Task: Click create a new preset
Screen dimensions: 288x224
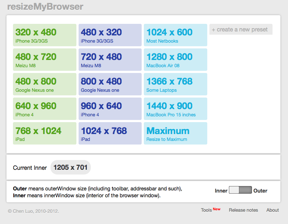Action: coord(241,29)
